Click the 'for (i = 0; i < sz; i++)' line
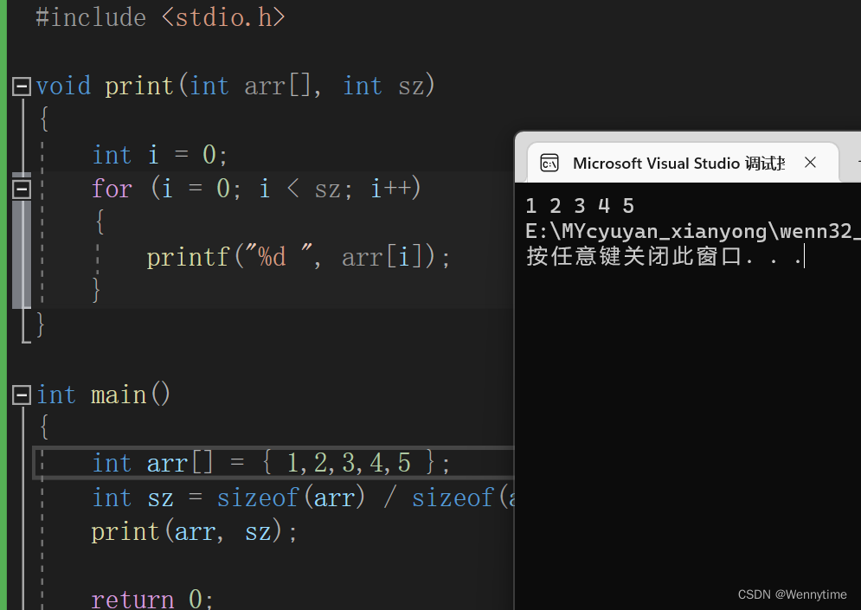This screenshot has width=861, height=610. pyautogui.click(x=256, y=189)
